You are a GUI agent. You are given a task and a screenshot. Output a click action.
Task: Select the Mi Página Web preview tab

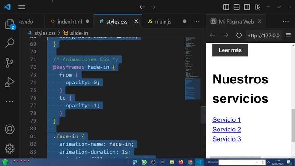tap(236, 22)
